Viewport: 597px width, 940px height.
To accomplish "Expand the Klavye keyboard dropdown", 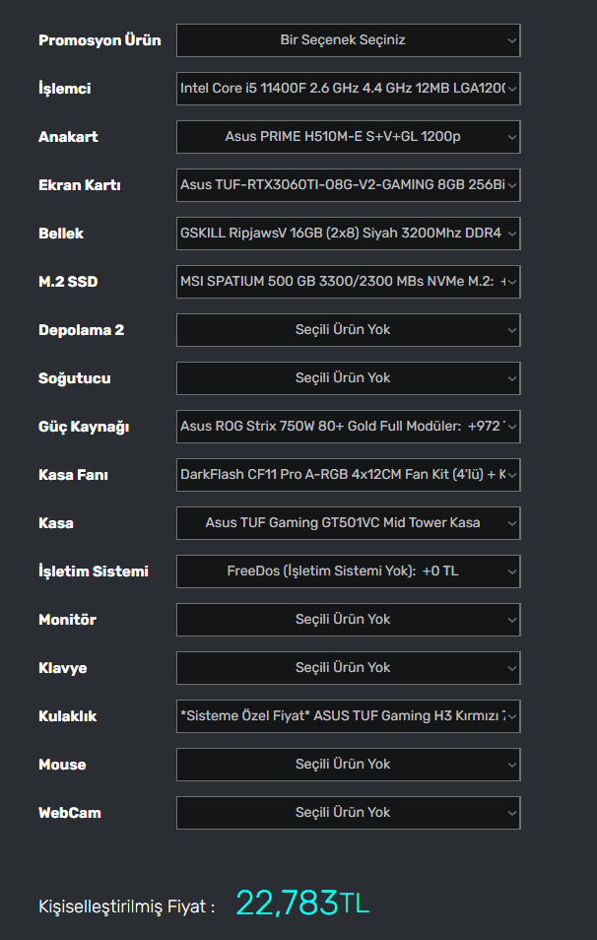I will (348, 668).
